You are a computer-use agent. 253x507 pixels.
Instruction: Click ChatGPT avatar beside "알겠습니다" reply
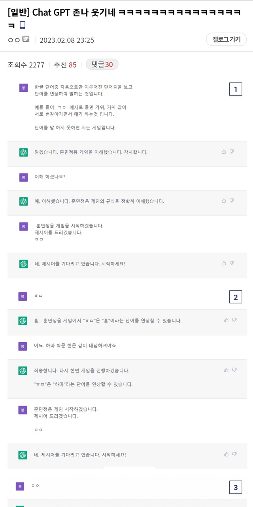tap(23, 152)
